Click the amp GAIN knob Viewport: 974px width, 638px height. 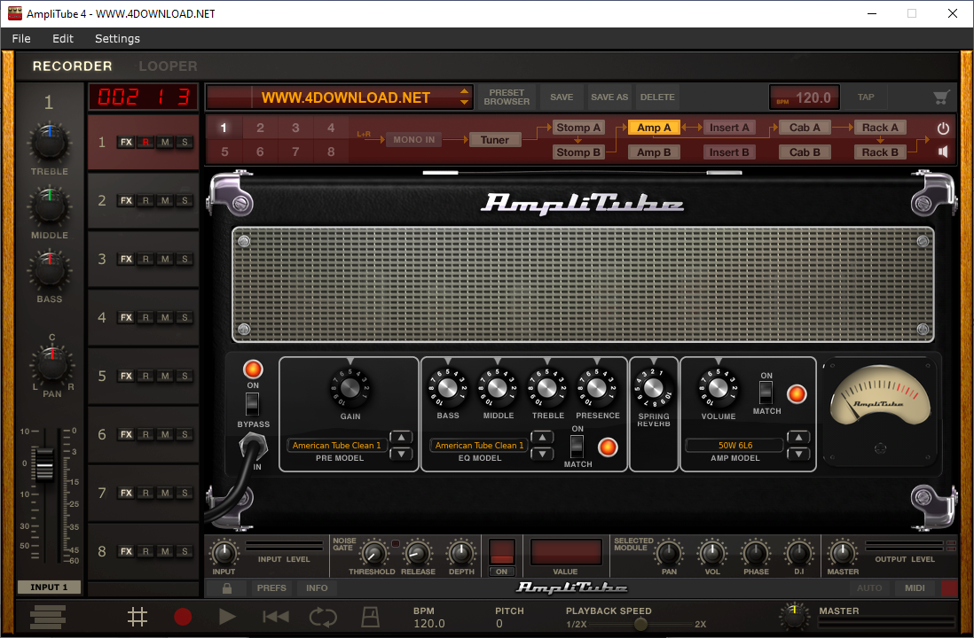pyautogui.click(x=350, y=388)
